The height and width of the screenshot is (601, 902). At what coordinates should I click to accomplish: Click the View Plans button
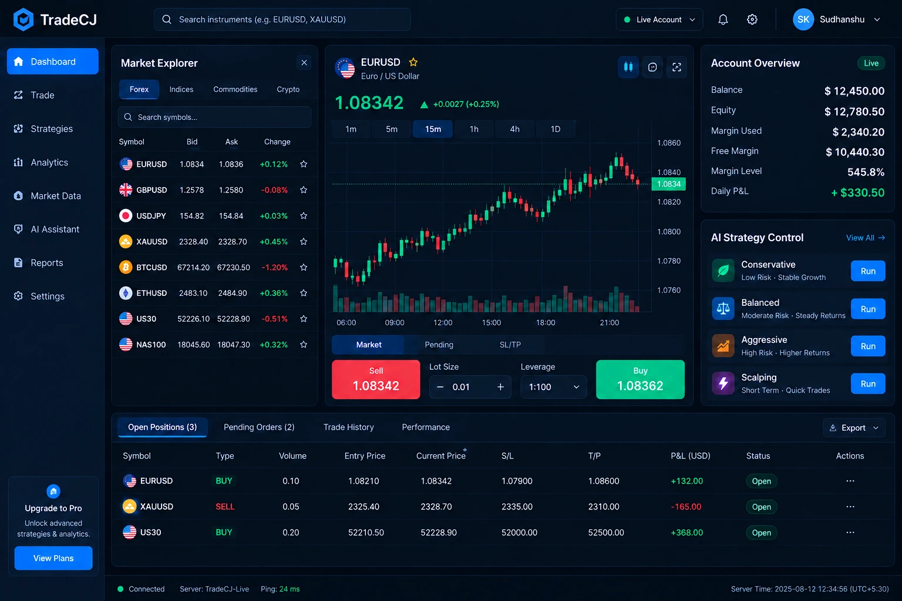(53, 558)
